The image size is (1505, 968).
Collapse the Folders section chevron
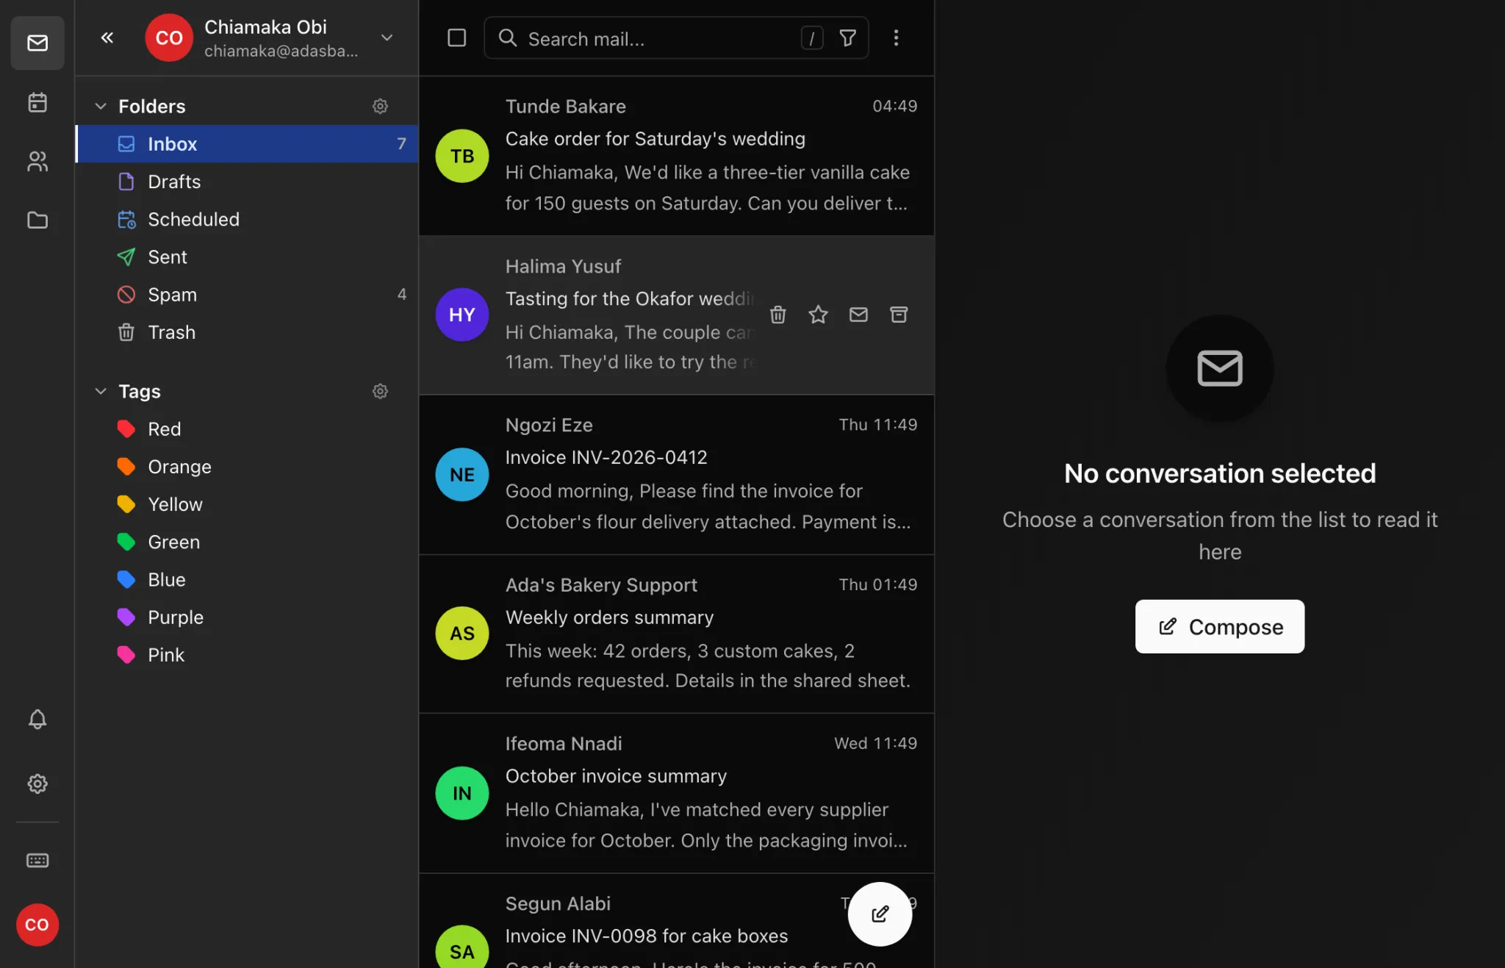tap(101, 106)
